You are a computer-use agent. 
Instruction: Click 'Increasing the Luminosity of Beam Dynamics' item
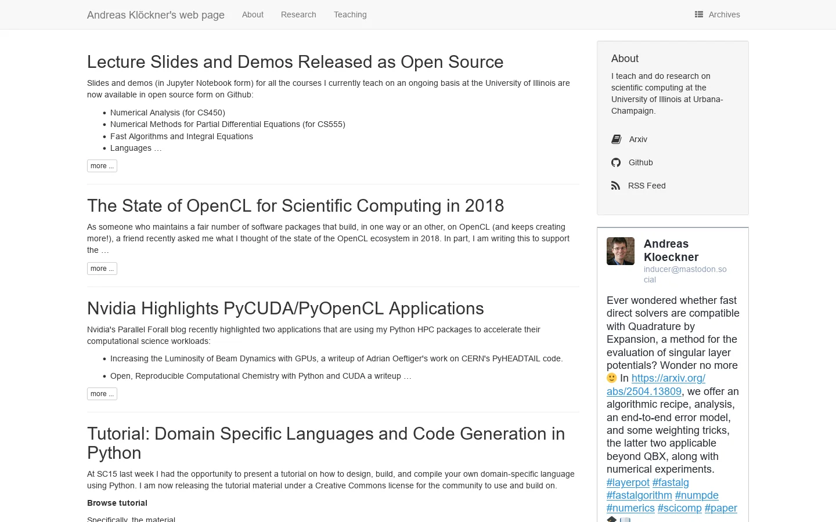click(x=337, y=358)
